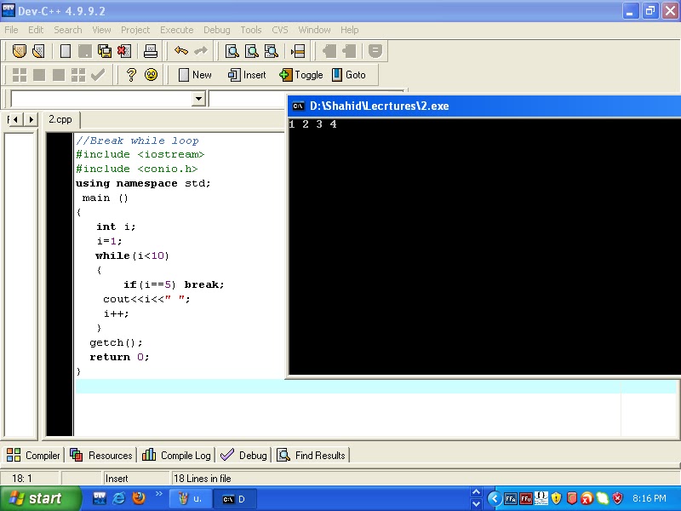Click the Save All icon
The height and width of the screenshot is (511, 681).
click(x=105, y=51)
